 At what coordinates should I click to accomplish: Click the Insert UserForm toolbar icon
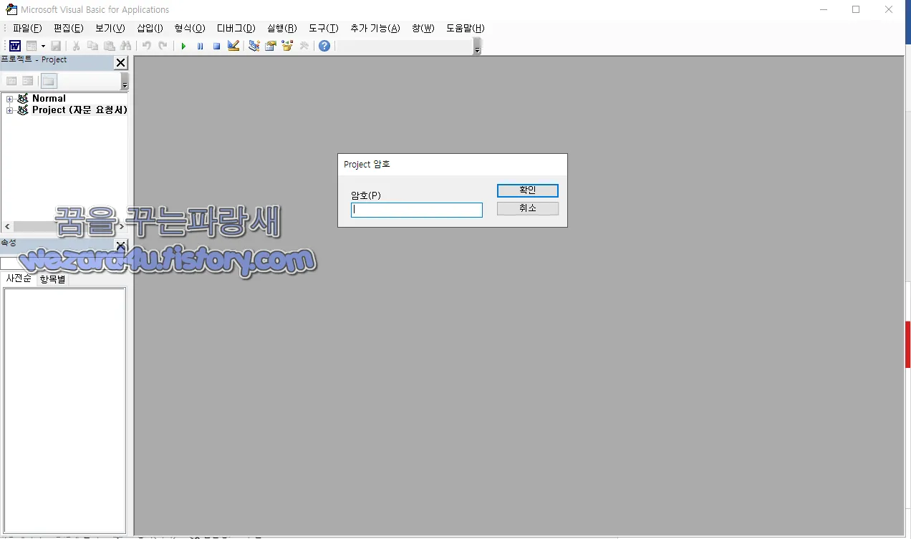point(32,46)
